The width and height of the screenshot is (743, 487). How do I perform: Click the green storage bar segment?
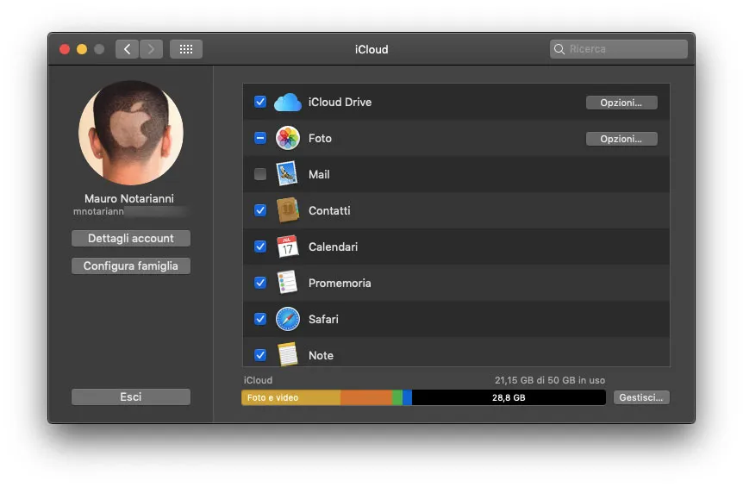click(397, 397)
